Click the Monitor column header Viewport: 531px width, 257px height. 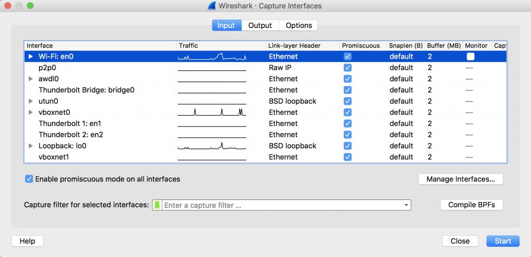point(477,46)
